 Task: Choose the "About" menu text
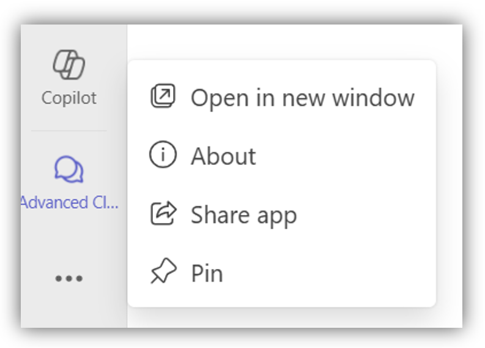(x=223, y=157)
